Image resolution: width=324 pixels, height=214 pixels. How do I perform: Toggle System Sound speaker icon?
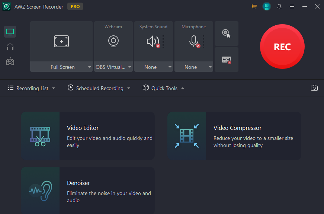(153, 41)
